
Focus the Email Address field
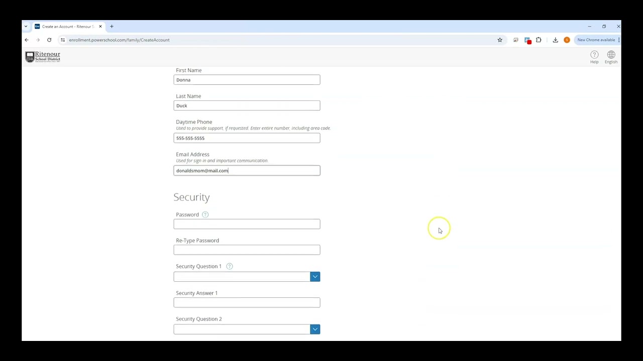tap(247, 170)
